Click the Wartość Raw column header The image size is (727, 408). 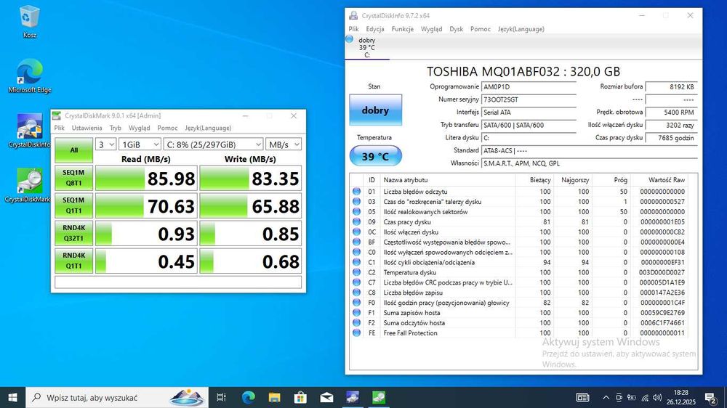click(x=664, y=180)
